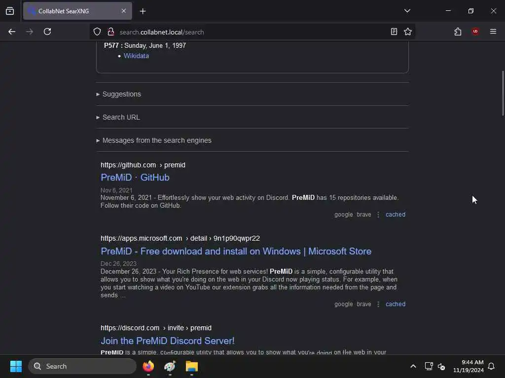Viewport: 505px width, 378px height.
Task: Click the taskbar Search box
Action: pyautogui.click(x=82, y=366)
